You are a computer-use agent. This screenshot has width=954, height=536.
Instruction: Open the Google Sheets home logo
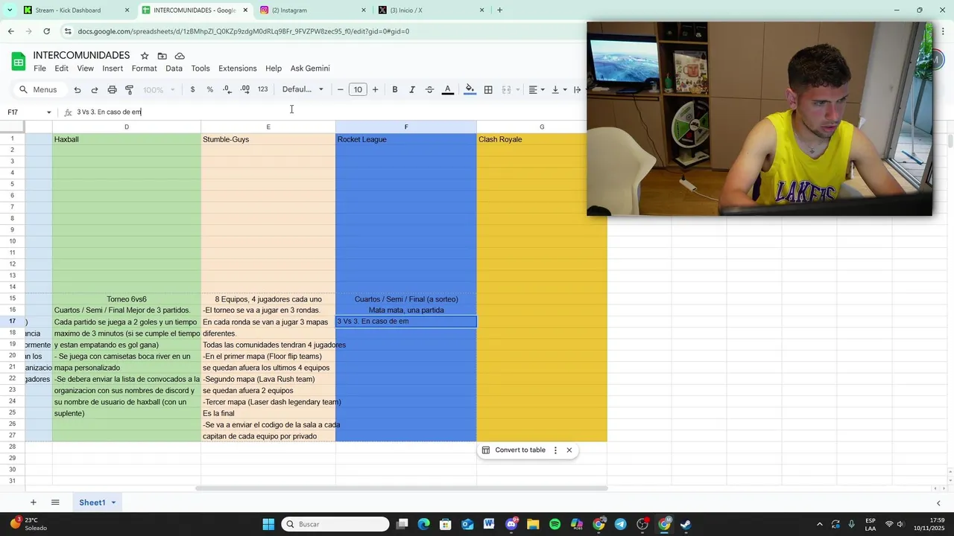click(19, 61)
